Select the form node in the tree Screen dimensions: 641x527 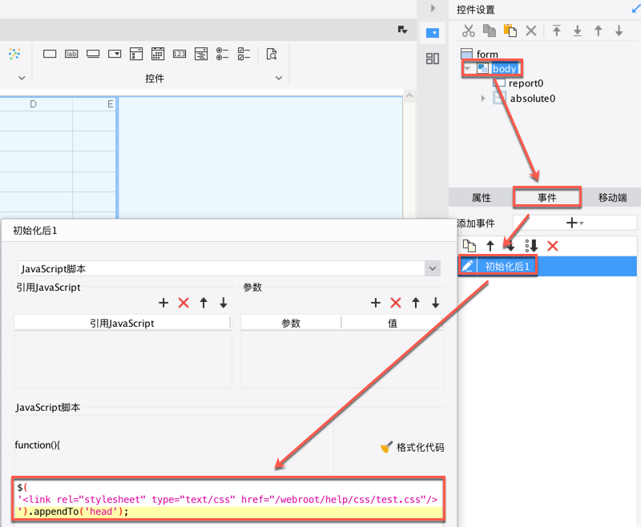point(487,54)
